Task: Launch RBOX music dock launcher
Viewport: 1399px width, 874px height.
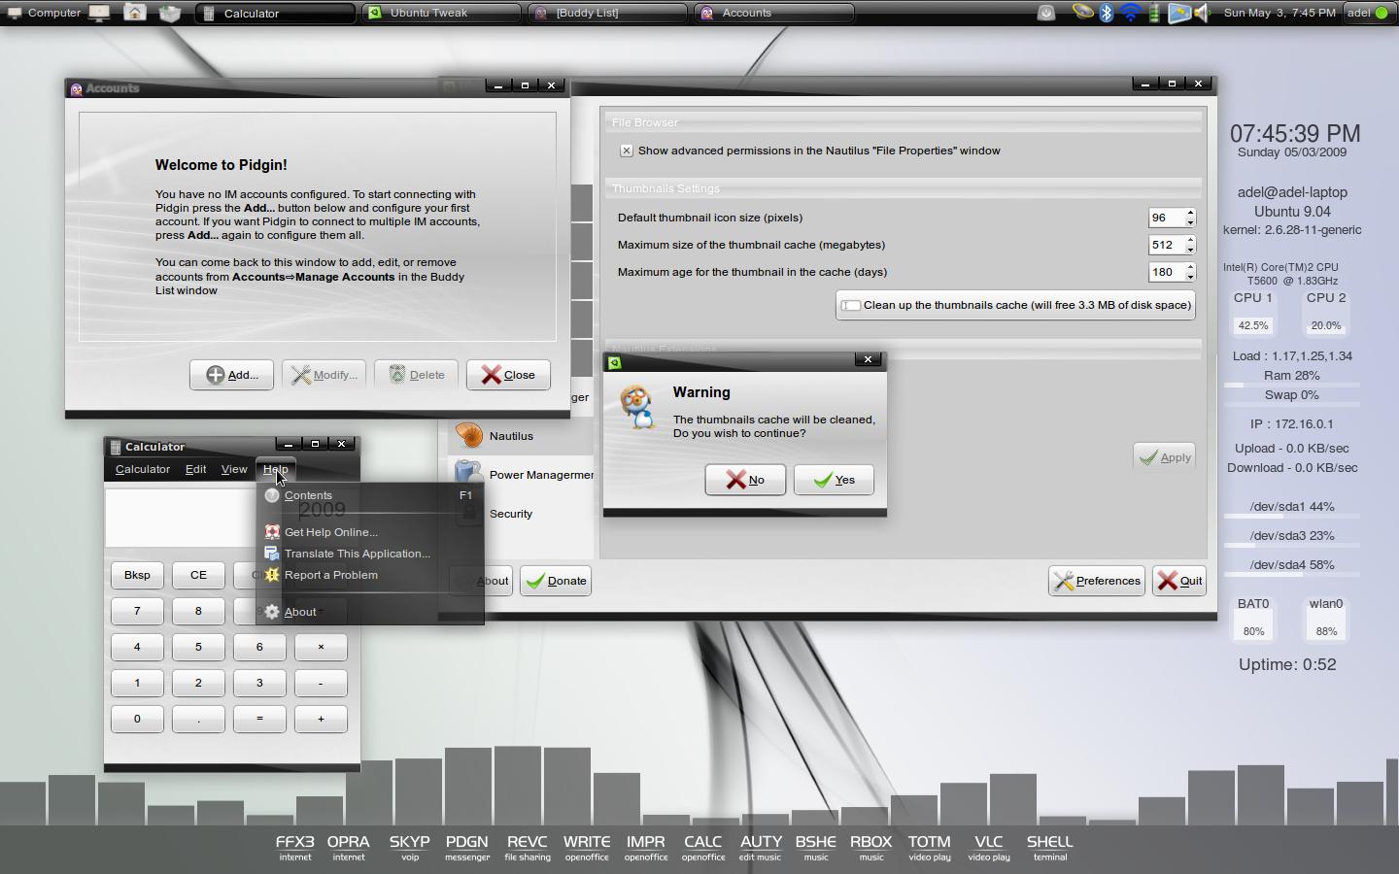Action: pos(871,847)
